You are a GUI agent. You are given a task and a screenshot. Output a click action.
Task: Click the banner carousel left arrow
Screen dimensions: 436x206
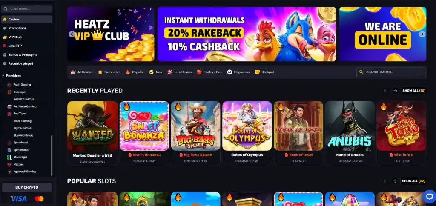tap(72, 34)
